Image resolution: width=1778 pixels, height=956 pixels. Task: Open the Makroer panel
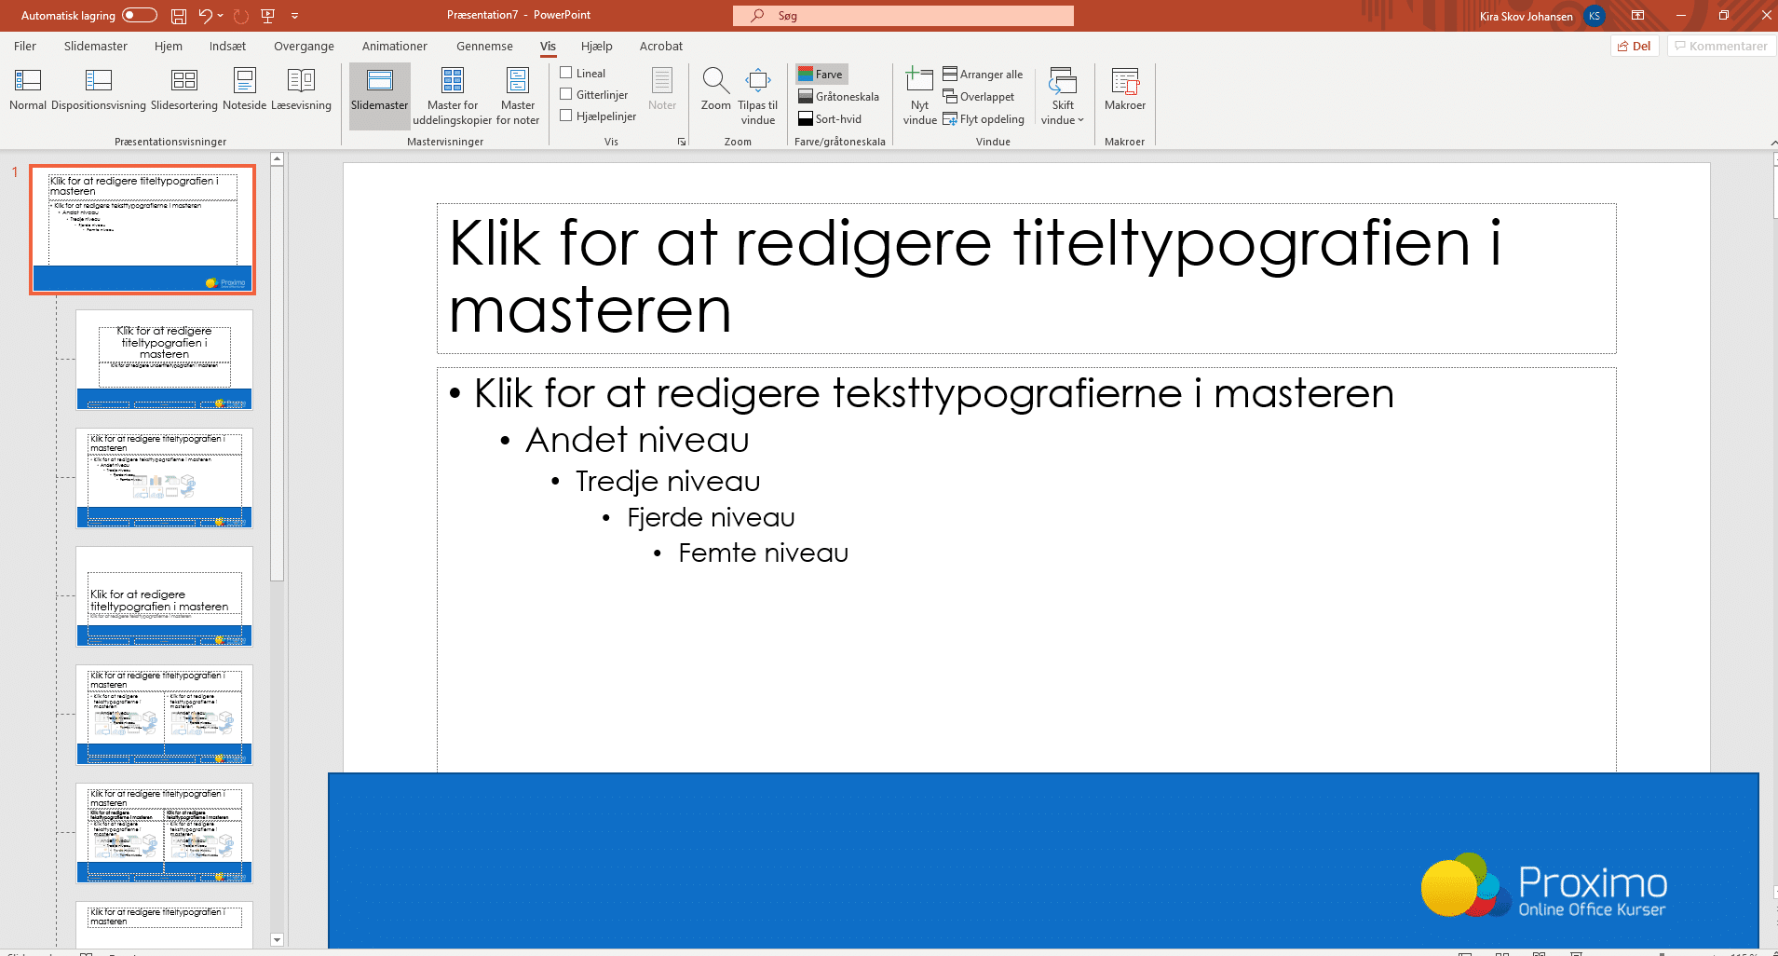1124,89
